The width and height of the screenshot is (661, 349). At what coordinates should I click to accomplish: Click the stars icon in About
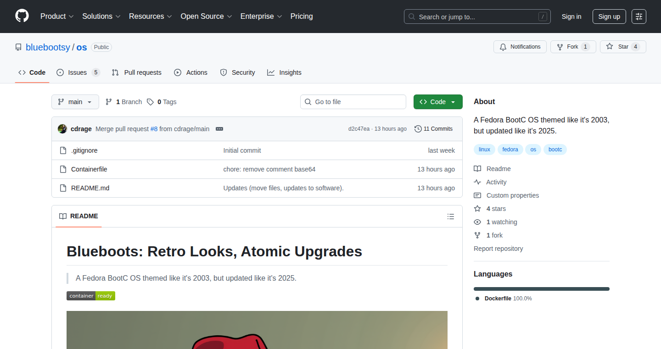(477, 209)
